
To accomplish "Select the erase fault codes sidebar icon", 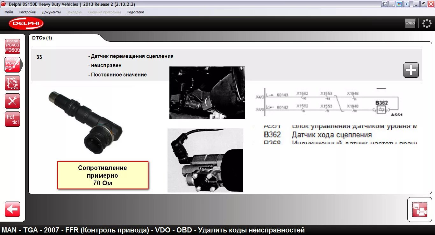I will click(12, 65).
